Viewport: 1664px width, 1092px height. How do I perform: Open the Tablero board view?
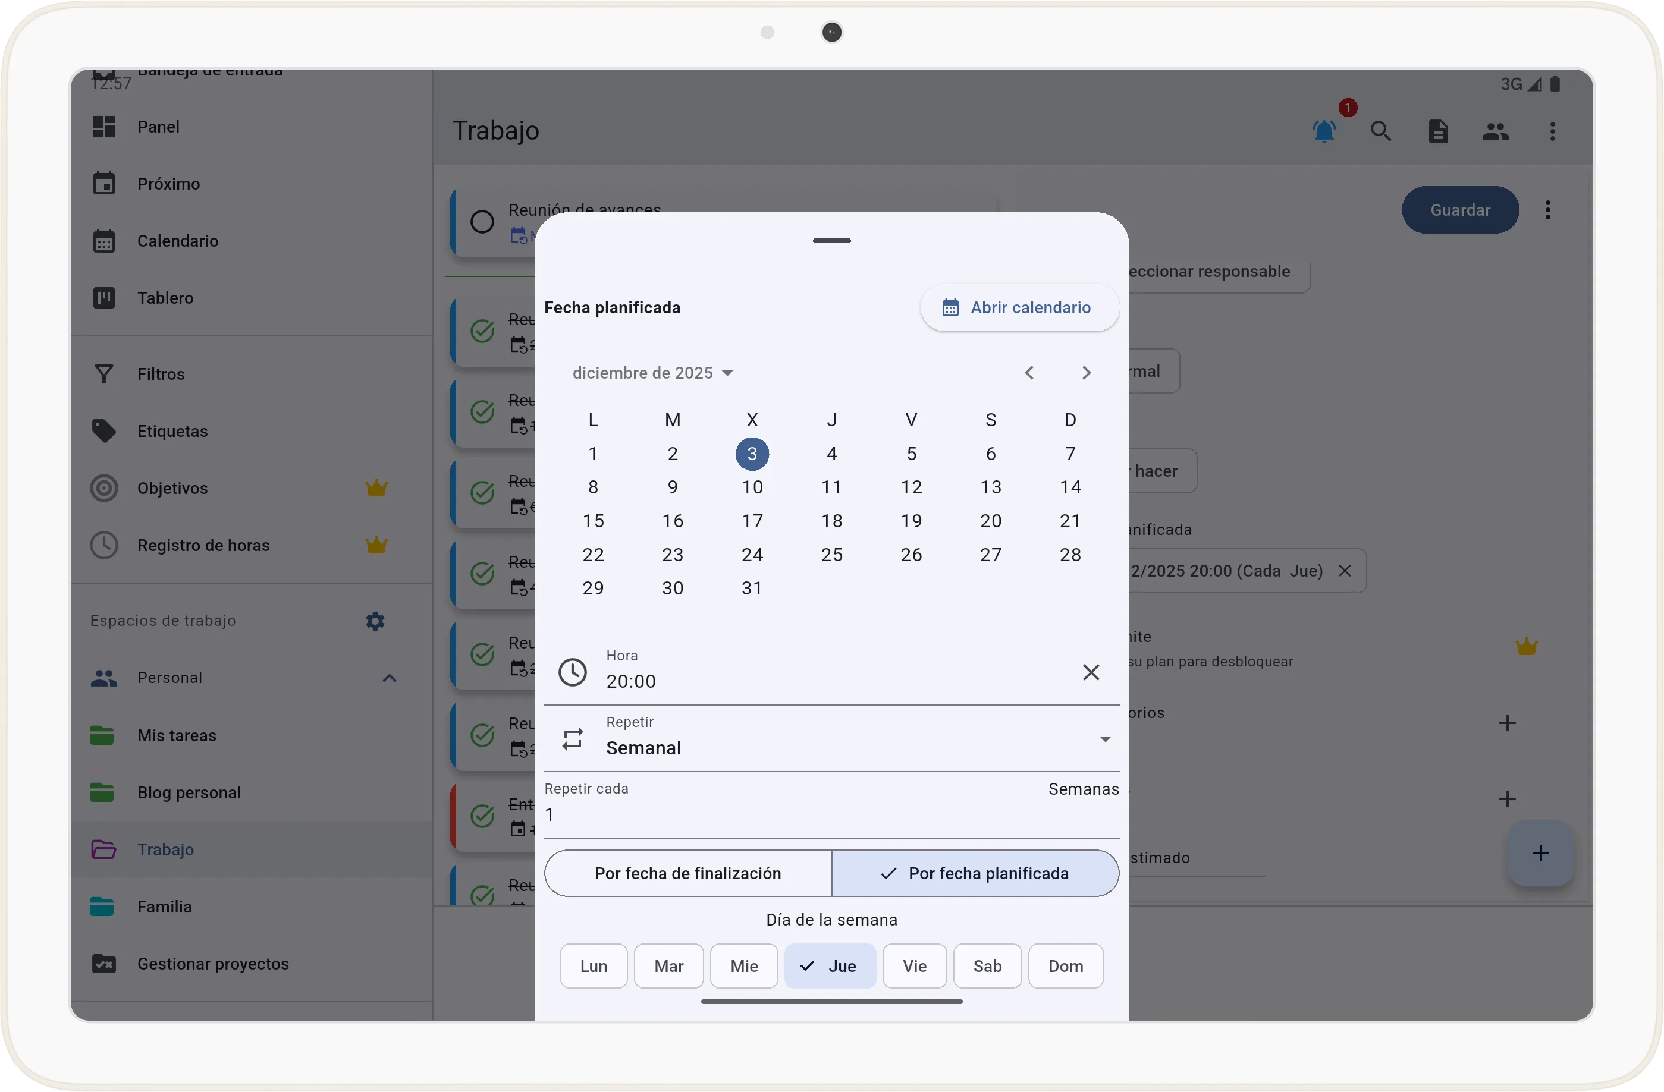[x=164, y=298]
